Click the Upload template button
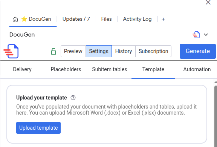Image resolution: width=217 pixels, height=147 pixels. point(38,128)
